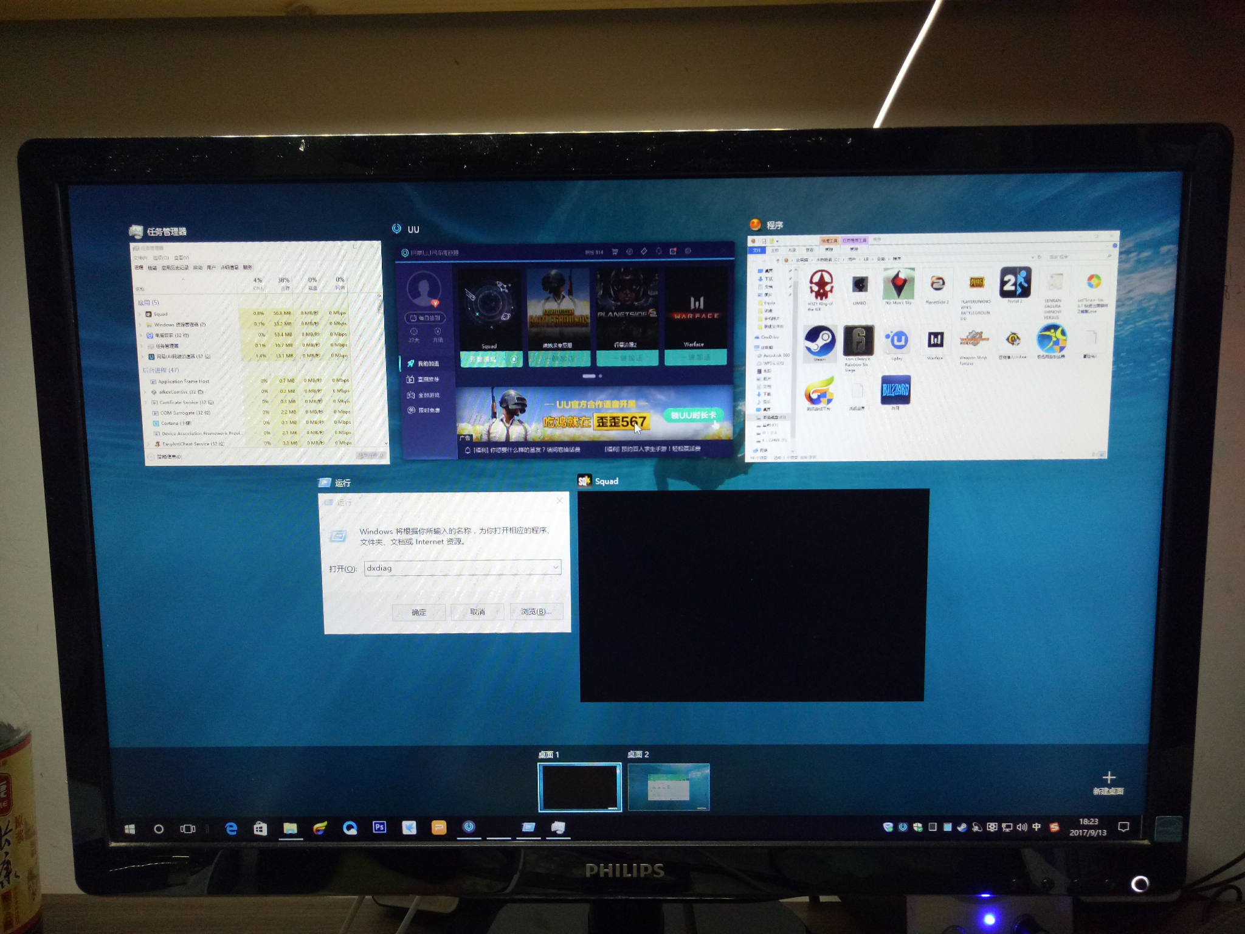Launch Photoshop from the taskbar
The width and height of the screenshot is (1245, 934).
(x=379, y=827)
